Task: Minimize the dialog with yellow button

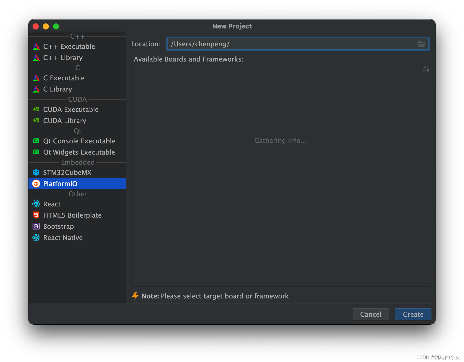Action: point(46,26)
